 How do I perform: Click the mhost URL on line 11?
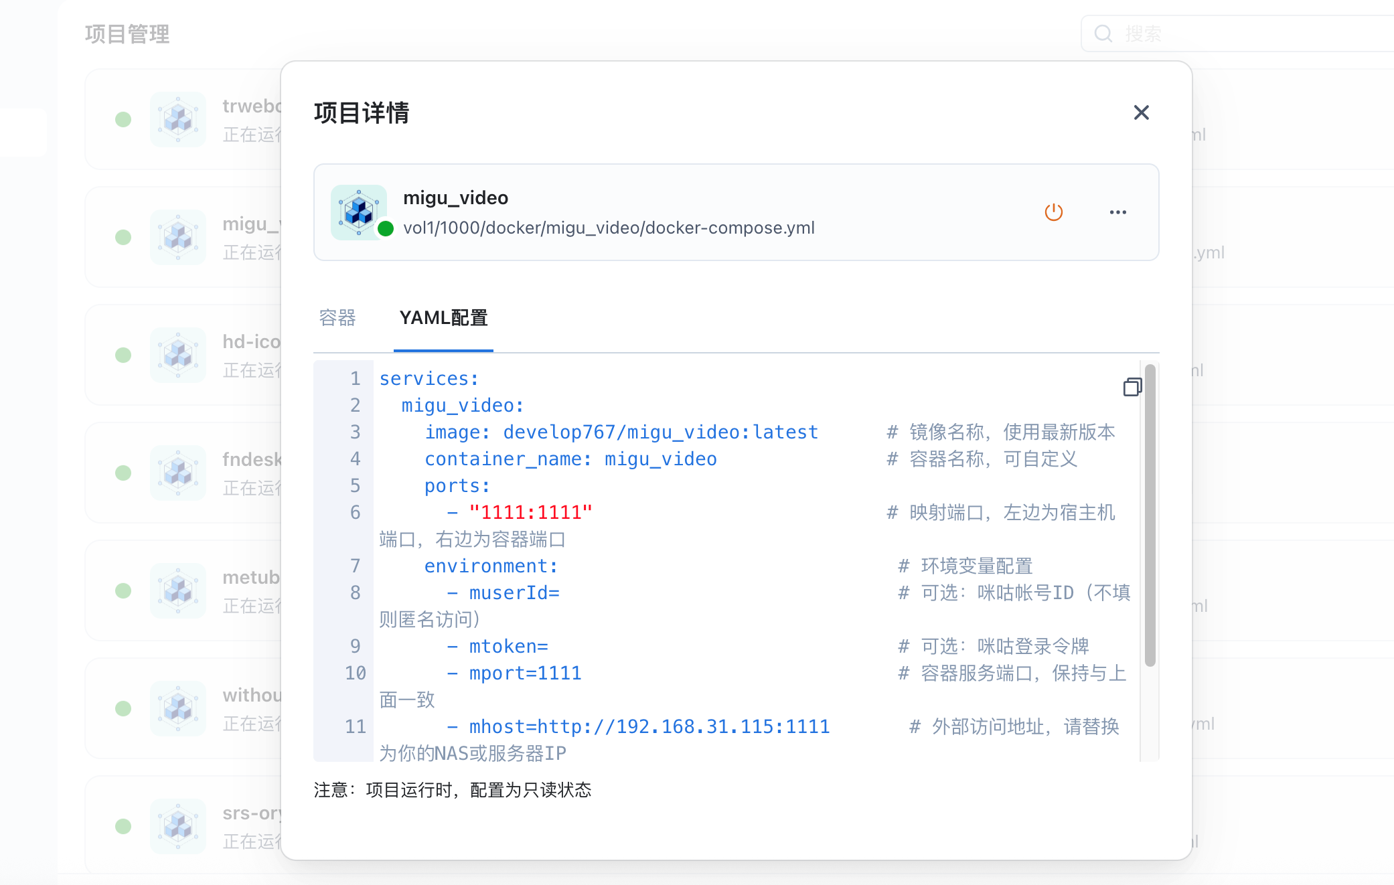coord(683,727)
